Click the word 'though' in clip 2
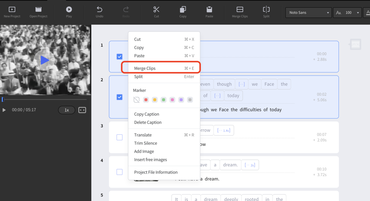This screenshot has height=201, width=370. [224, 84]
